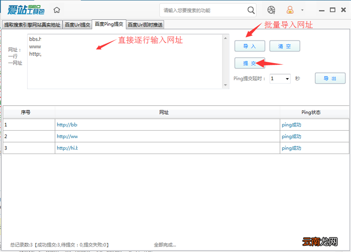Go to home via the house icon
This screenshot has height=252, width=351.
click(57, 10)
